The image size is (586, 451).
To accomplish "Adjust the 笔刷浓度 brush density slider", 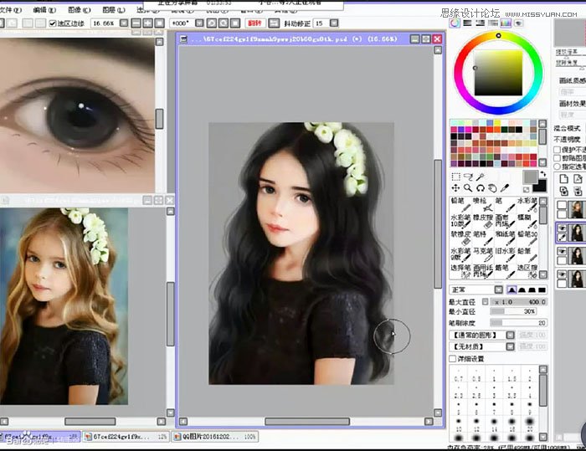I will [518, 322].
